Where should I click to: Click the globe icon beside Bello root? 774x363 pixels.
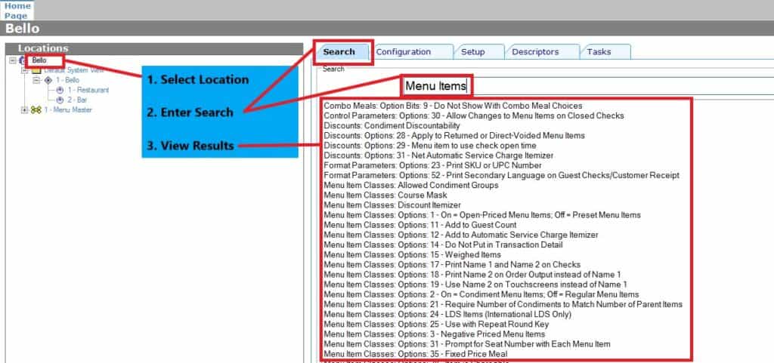22,60
